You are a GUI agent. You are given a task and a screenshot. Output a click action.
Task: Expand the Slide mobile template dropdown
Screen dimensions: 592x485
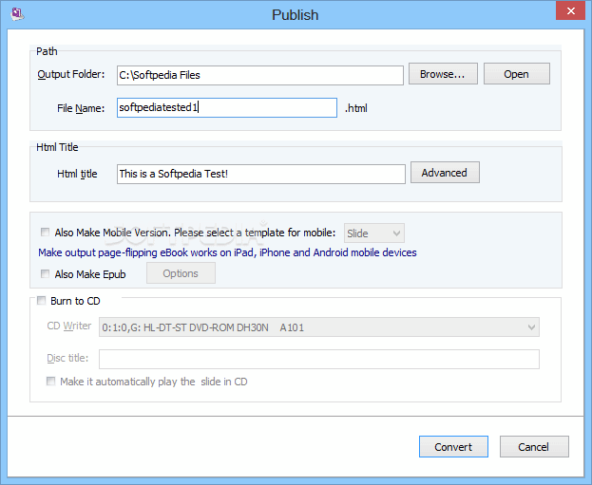point(373,233)
